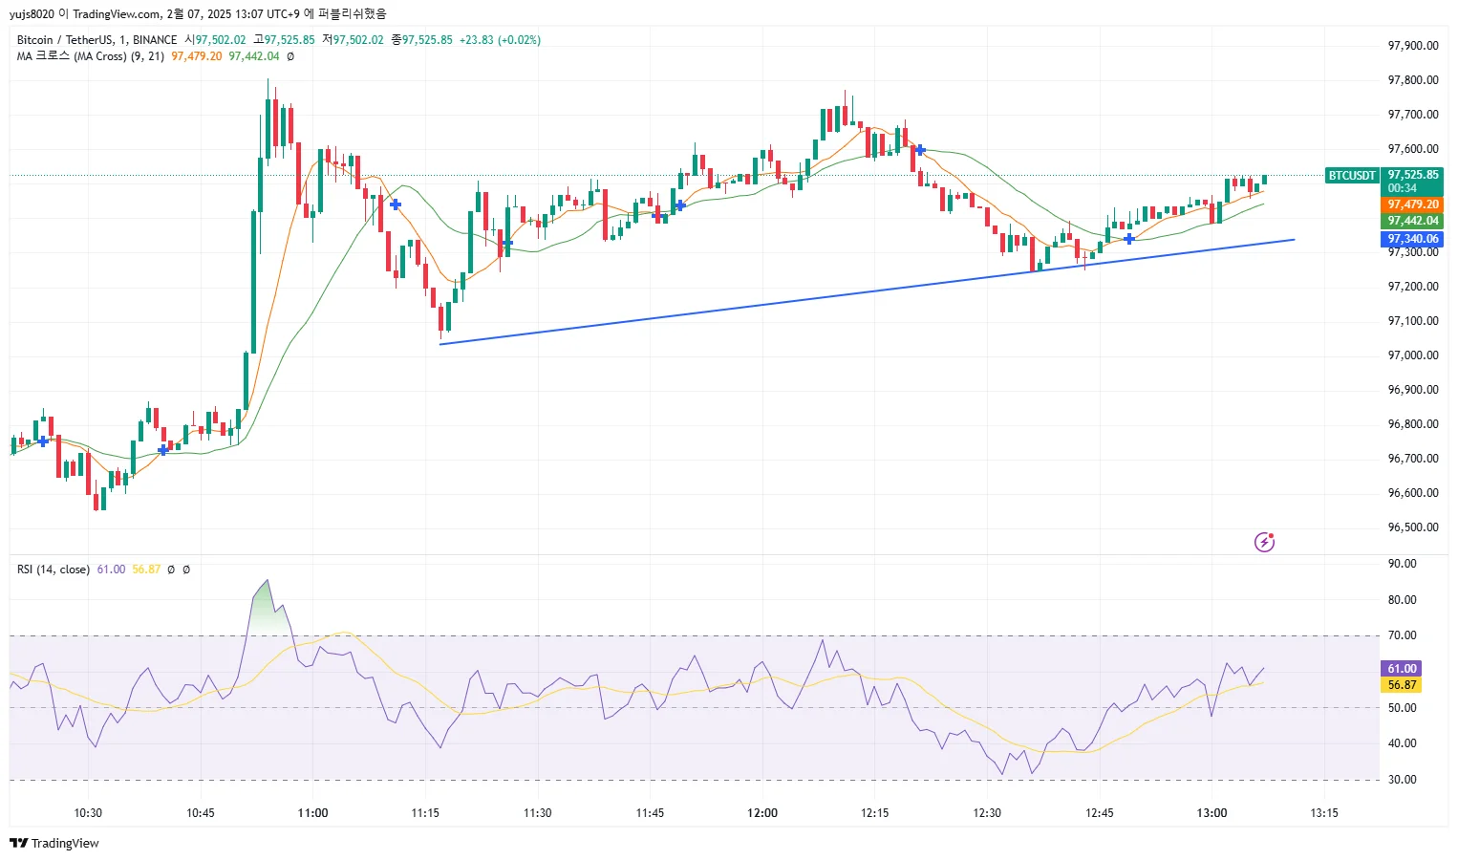The height and width of the screenshot is (860, 1458).
Task: Click the blue MA cross marker near 12:45
Action: [1129, 239]
